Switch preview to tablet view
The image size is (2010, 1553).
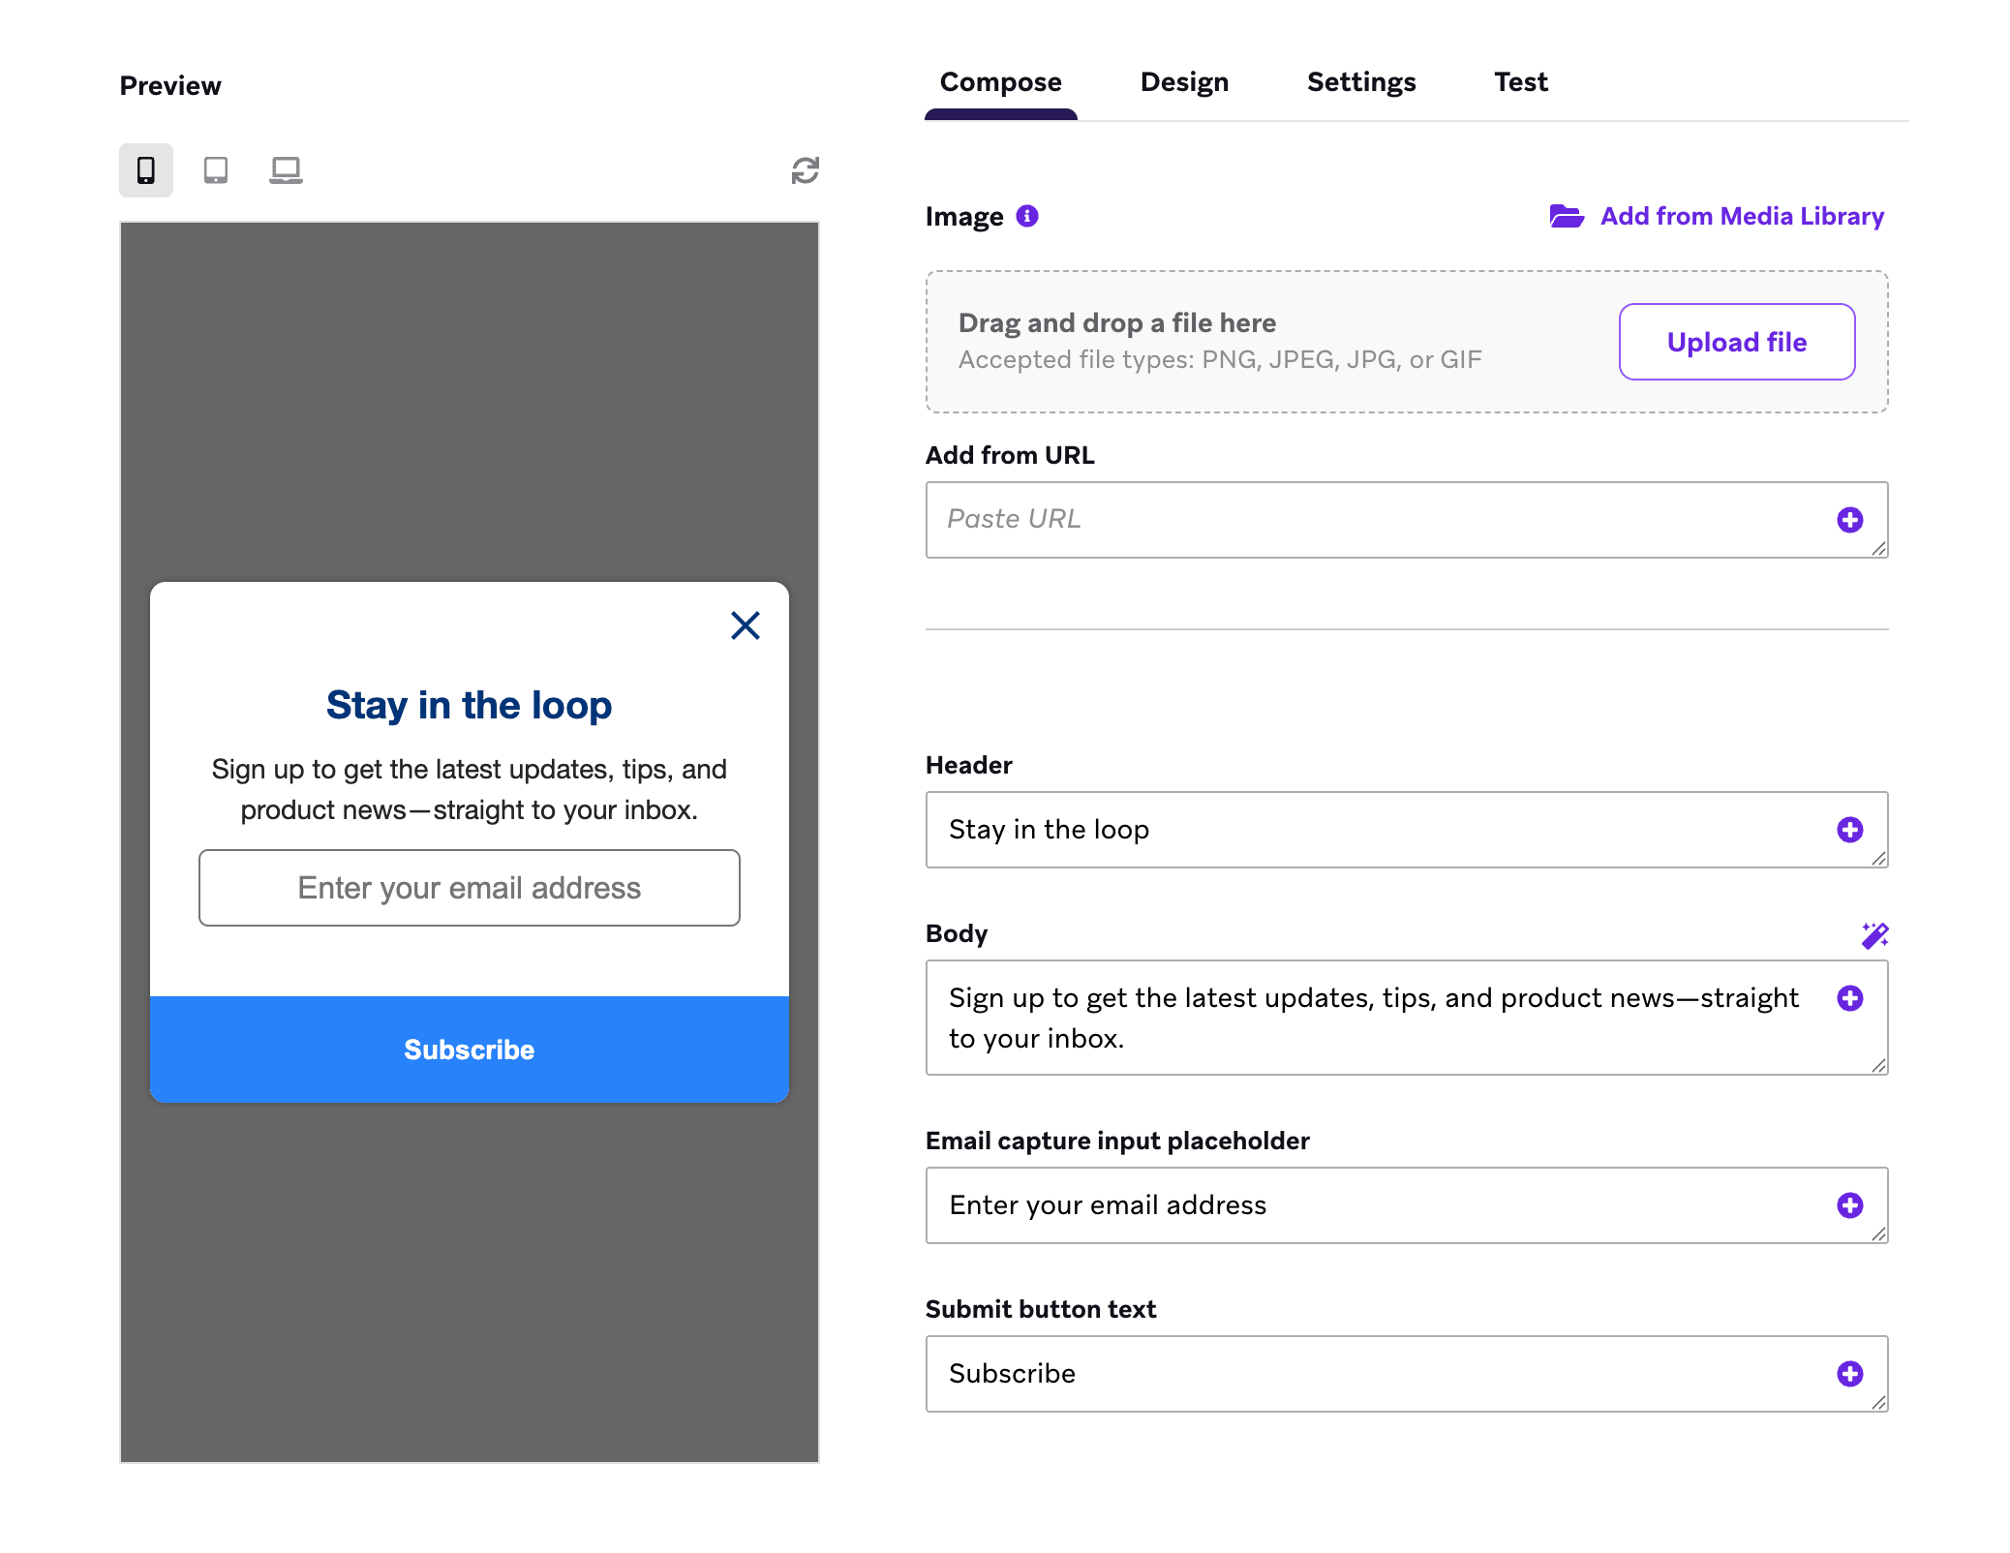(215, 169)
